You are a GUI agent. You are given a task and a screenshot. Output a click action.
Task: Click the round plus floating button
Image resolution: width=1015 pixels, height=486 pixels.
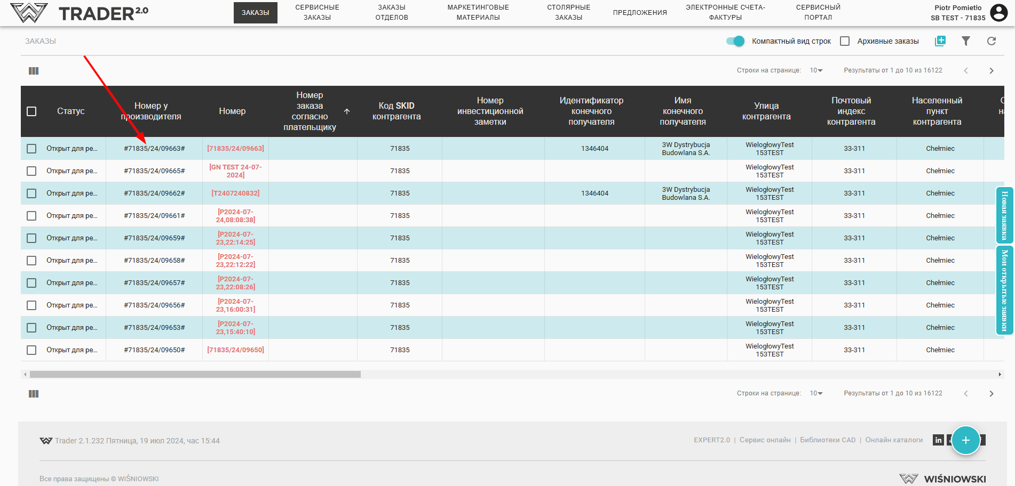point(965,440)
